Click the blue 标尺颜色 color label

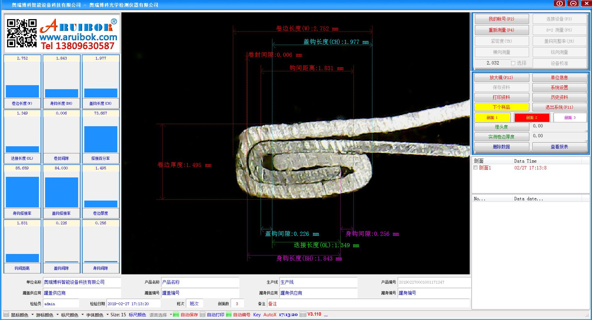click(x=137, y=315)
